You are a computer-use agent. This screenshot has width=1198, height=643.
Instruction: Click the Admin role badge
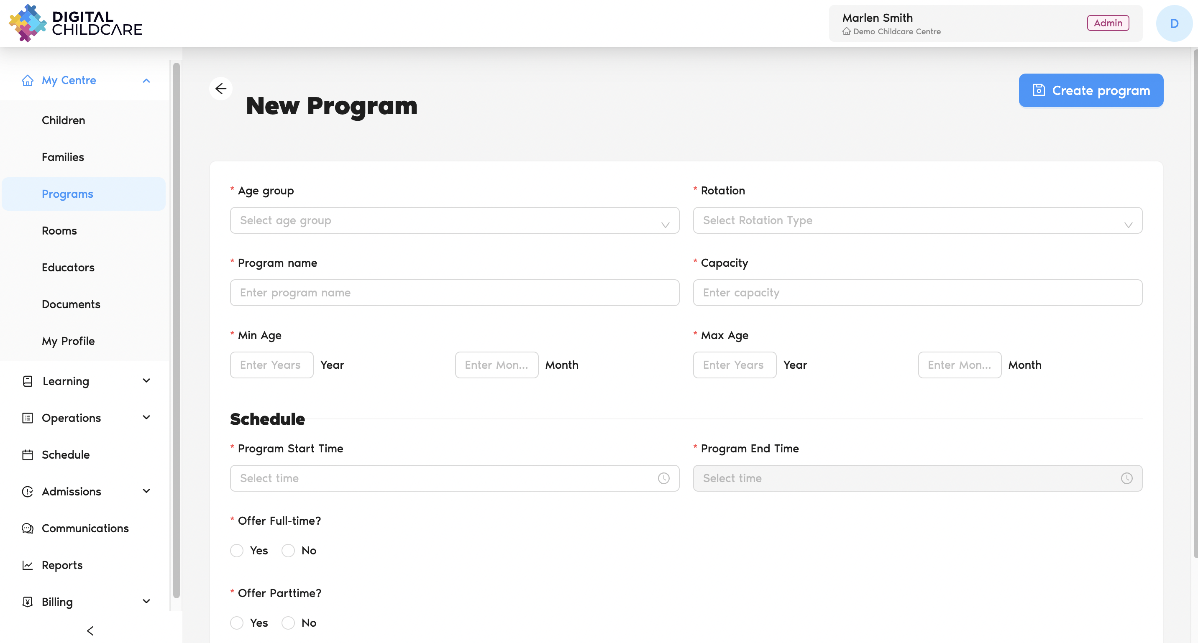(1107, 23)
